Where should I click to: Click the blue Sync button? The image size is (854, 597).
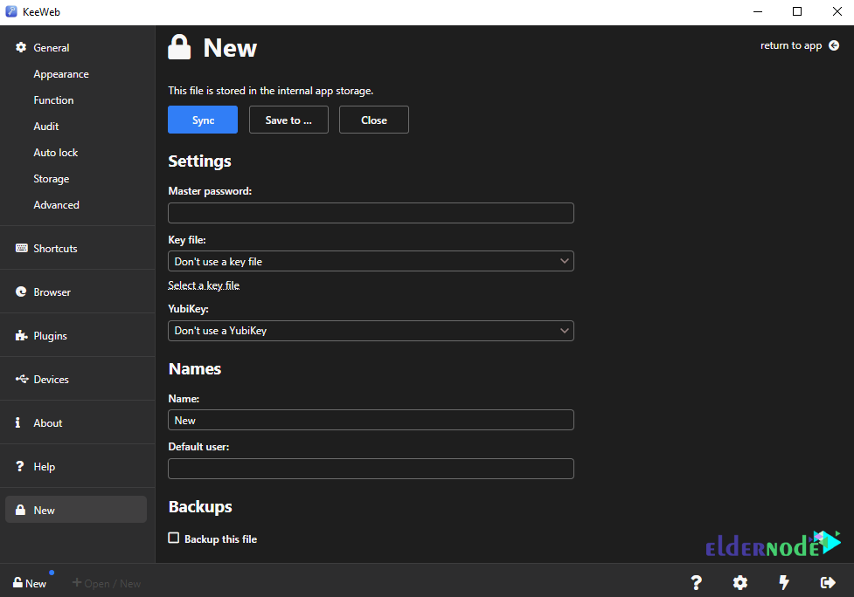203,120
